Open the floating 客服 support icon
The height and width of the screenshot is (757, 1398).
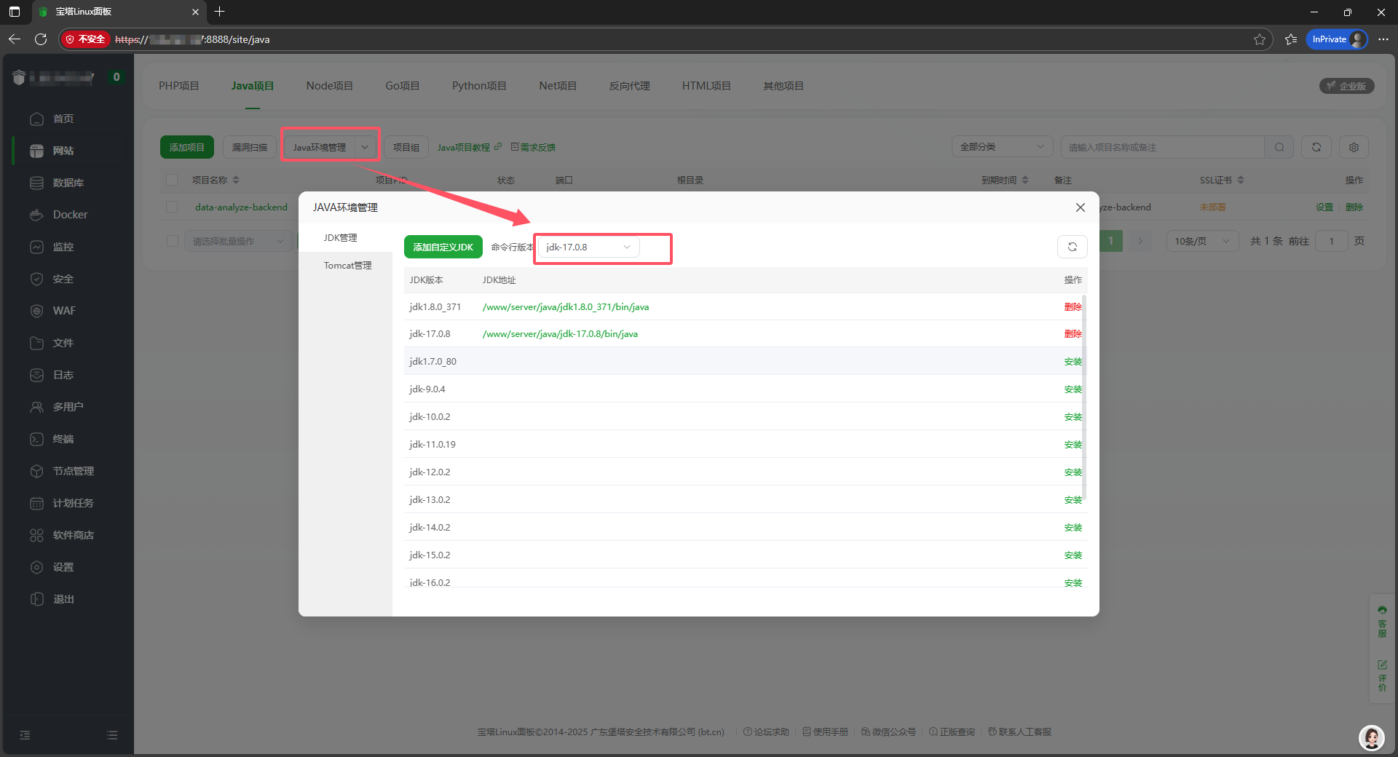(x=1382, y=619)
